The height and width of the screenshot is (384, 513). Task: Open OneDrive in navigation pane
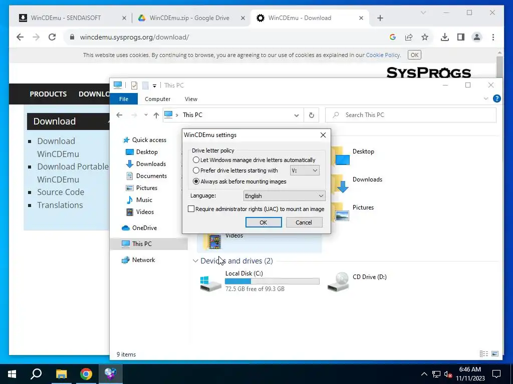point(139,228)
